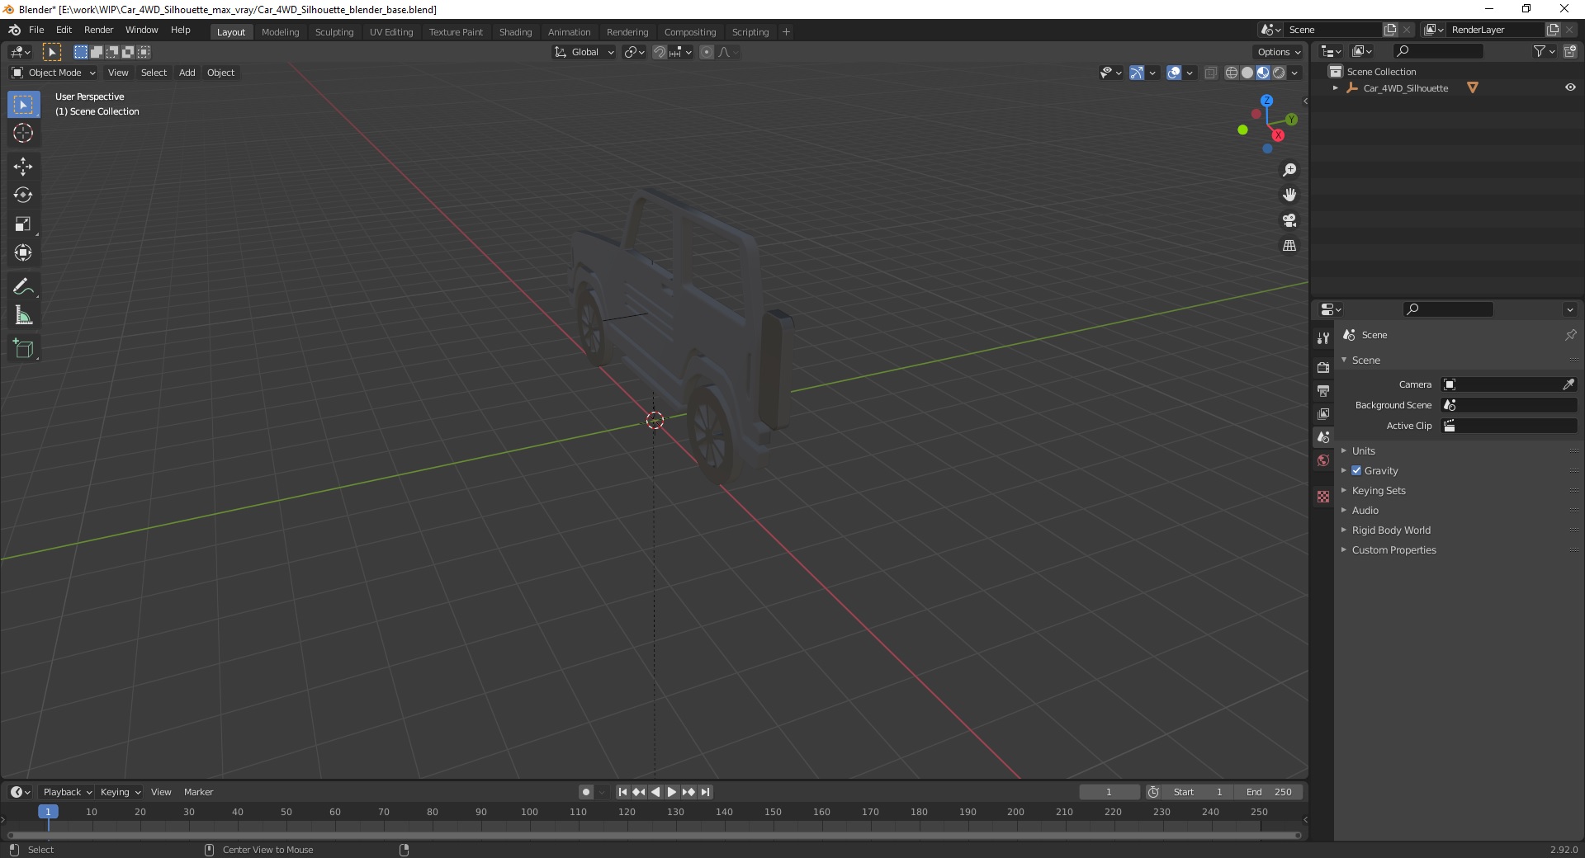The height and width of the screenshot is (858, 1585).
Task: Switch to wireframe viewport shading
Action: tap(1232, 73)
